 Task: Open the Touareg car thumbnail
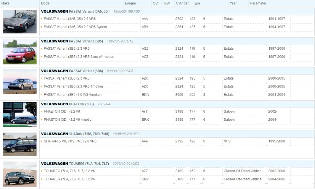[x=20, y=174]
